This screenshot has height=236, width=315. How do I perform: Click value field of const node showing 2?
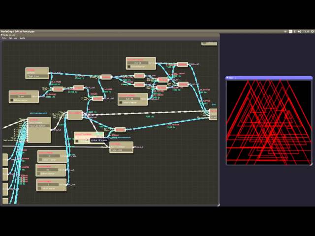[48, 185]
